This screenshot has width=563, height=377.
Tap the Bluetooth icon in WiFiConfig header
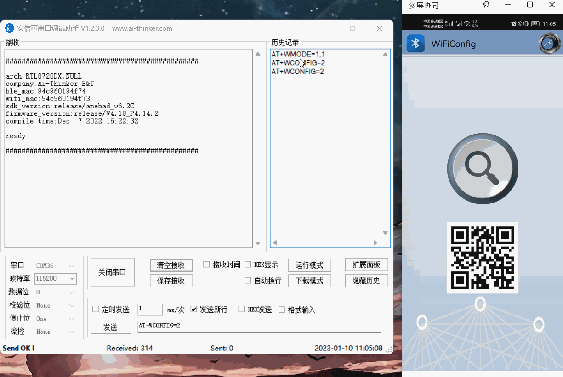pyautogui.click(x=415, y=44)
